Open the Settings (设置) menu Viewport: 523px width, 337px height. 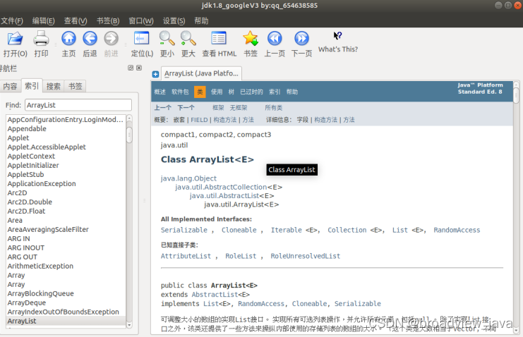pos(174,21)
